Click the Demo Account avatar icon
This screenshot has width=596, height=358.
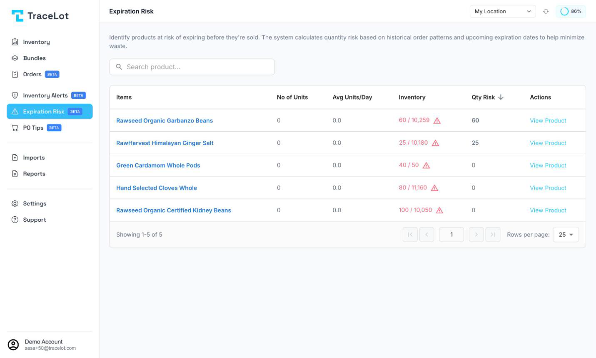pyautogui.click(x=13, y=345)
